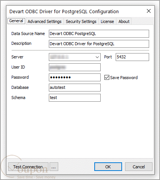Click the Data Source Name label
The height and width of the screenshot is (180, 160).
[x=28, y=34]
